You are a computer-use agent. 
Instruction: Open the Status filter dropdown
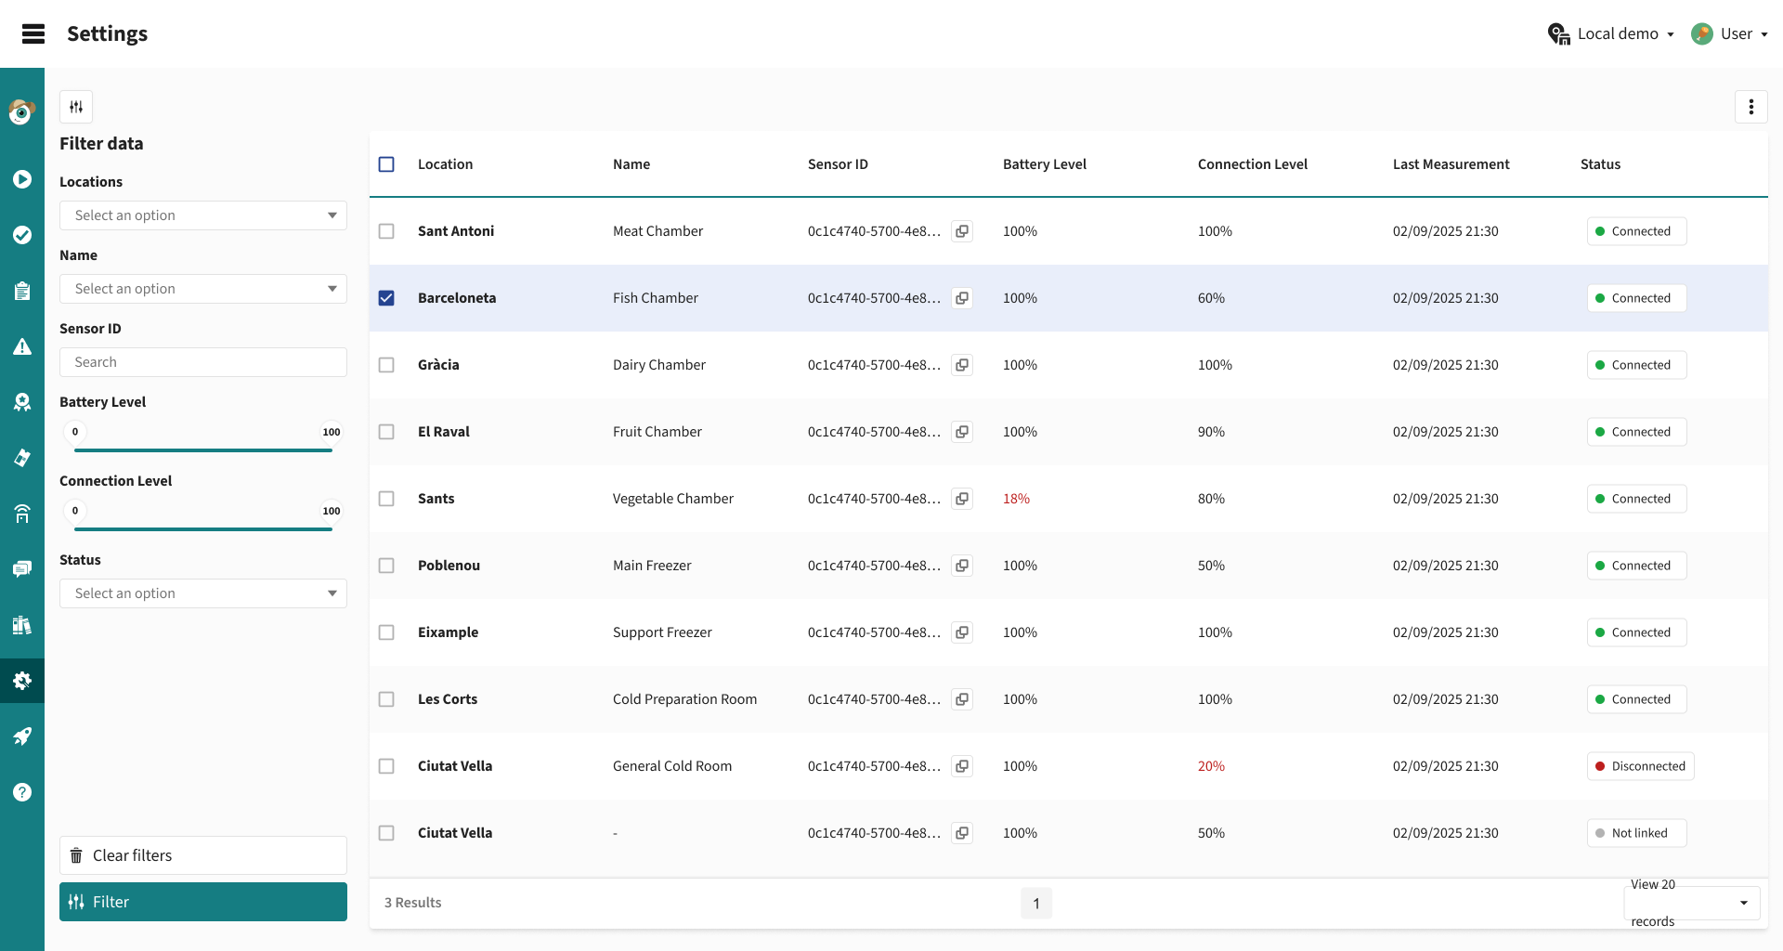(203, 593)
